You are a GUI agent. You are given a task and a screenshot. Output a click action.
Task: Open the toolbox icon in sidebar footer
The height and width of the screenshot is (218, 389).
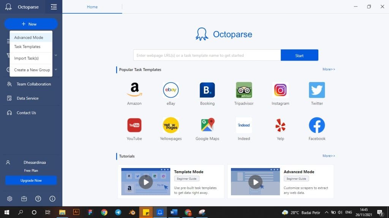point(24,199)
